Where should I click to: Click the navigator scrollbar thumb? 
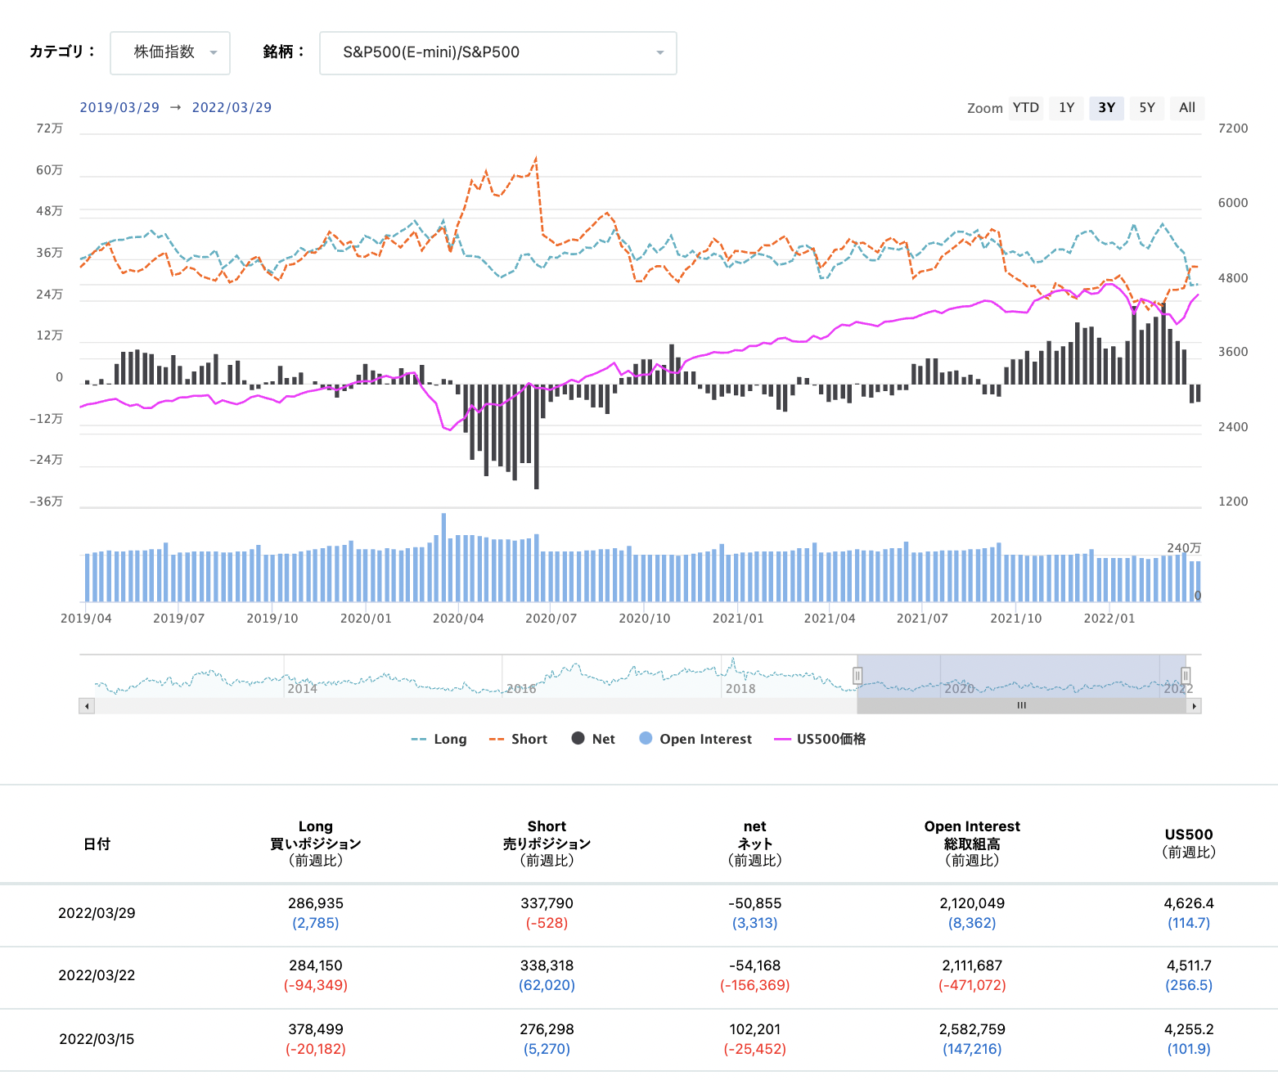point(1022,706)
